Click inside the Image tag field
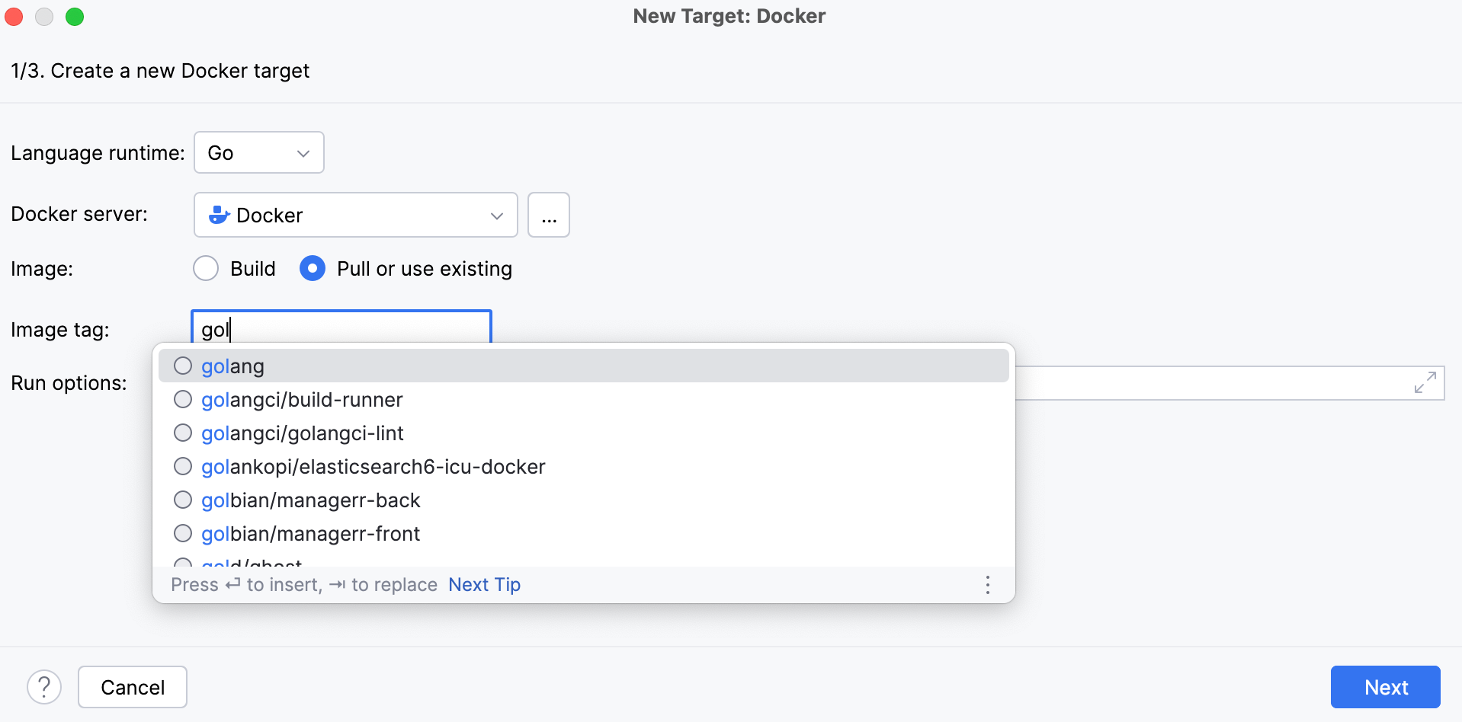The width and height of the screenshot is (1462, 722). (x=341, y=329)
